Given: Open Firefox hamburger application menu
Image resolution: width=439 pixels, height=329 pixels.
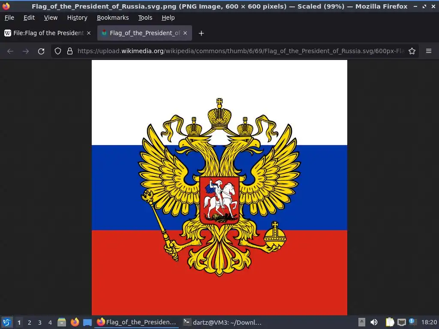Looking at the screenshot, I should coord(429,51).
